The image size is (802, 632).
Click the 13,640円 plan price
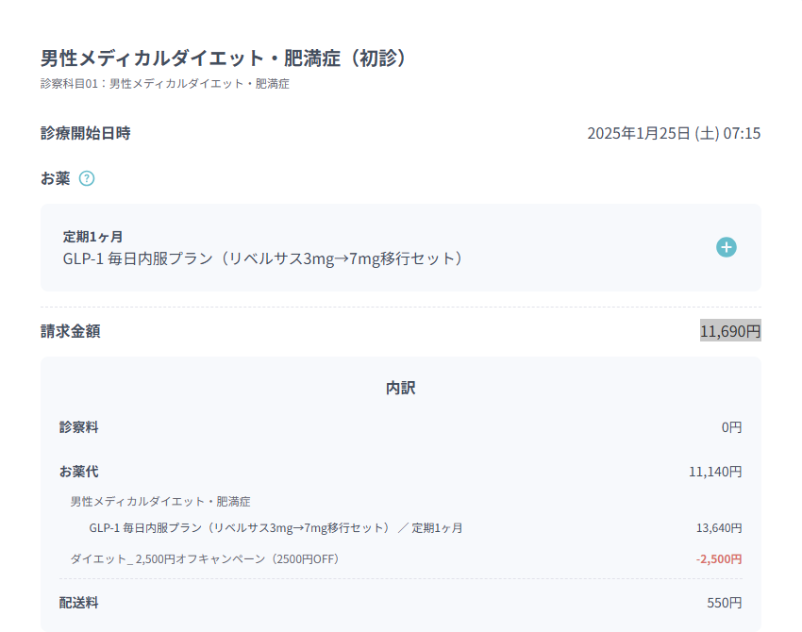click(x=719, y=527)
